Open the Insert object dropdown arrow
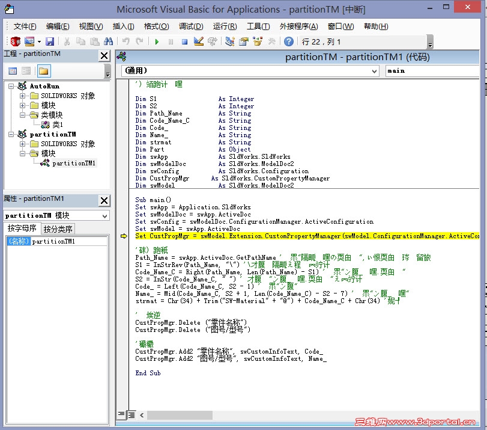This screenshot has width=487, height=430. (x=39, y=41)
